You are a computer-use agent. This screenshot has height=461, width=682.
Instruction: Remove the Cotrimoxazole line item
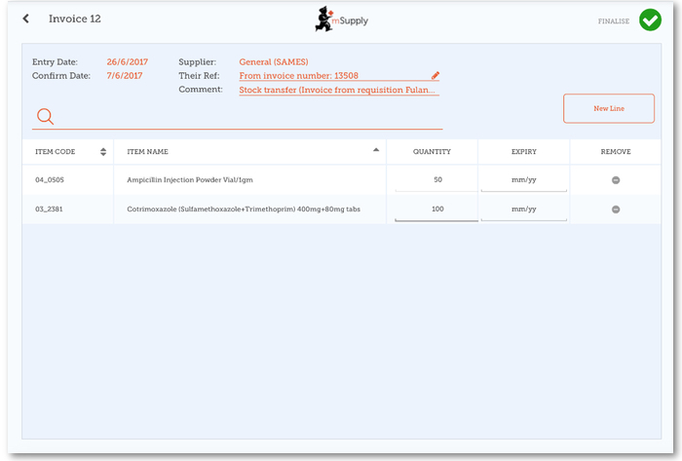tap(615, 210)
